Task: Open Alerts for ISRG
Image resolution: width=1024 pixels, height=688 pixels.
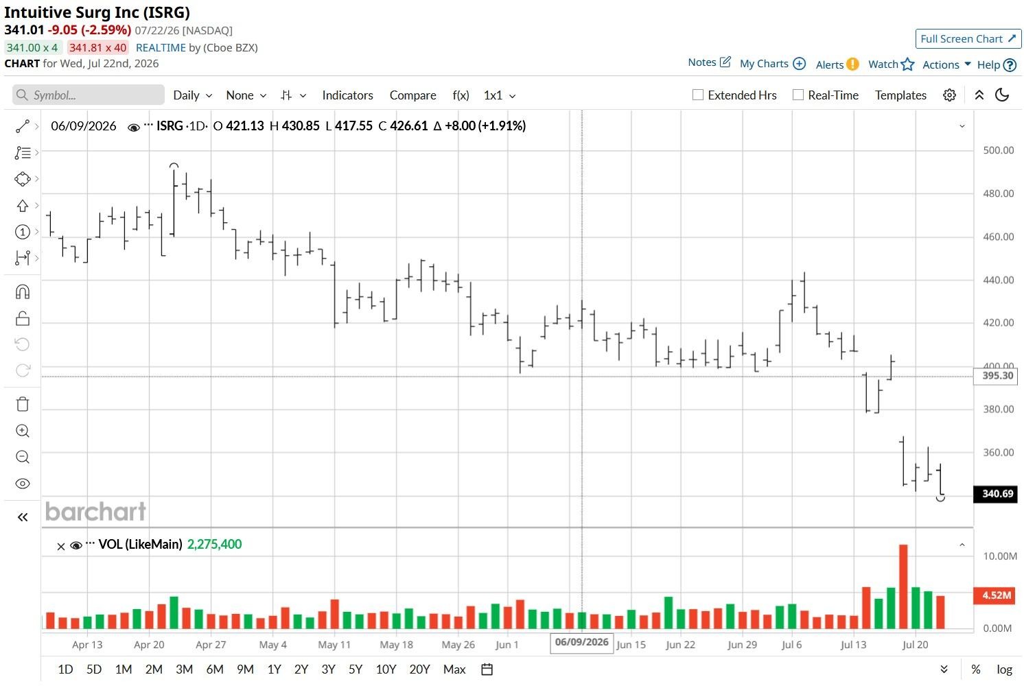Action: (837, 64)
